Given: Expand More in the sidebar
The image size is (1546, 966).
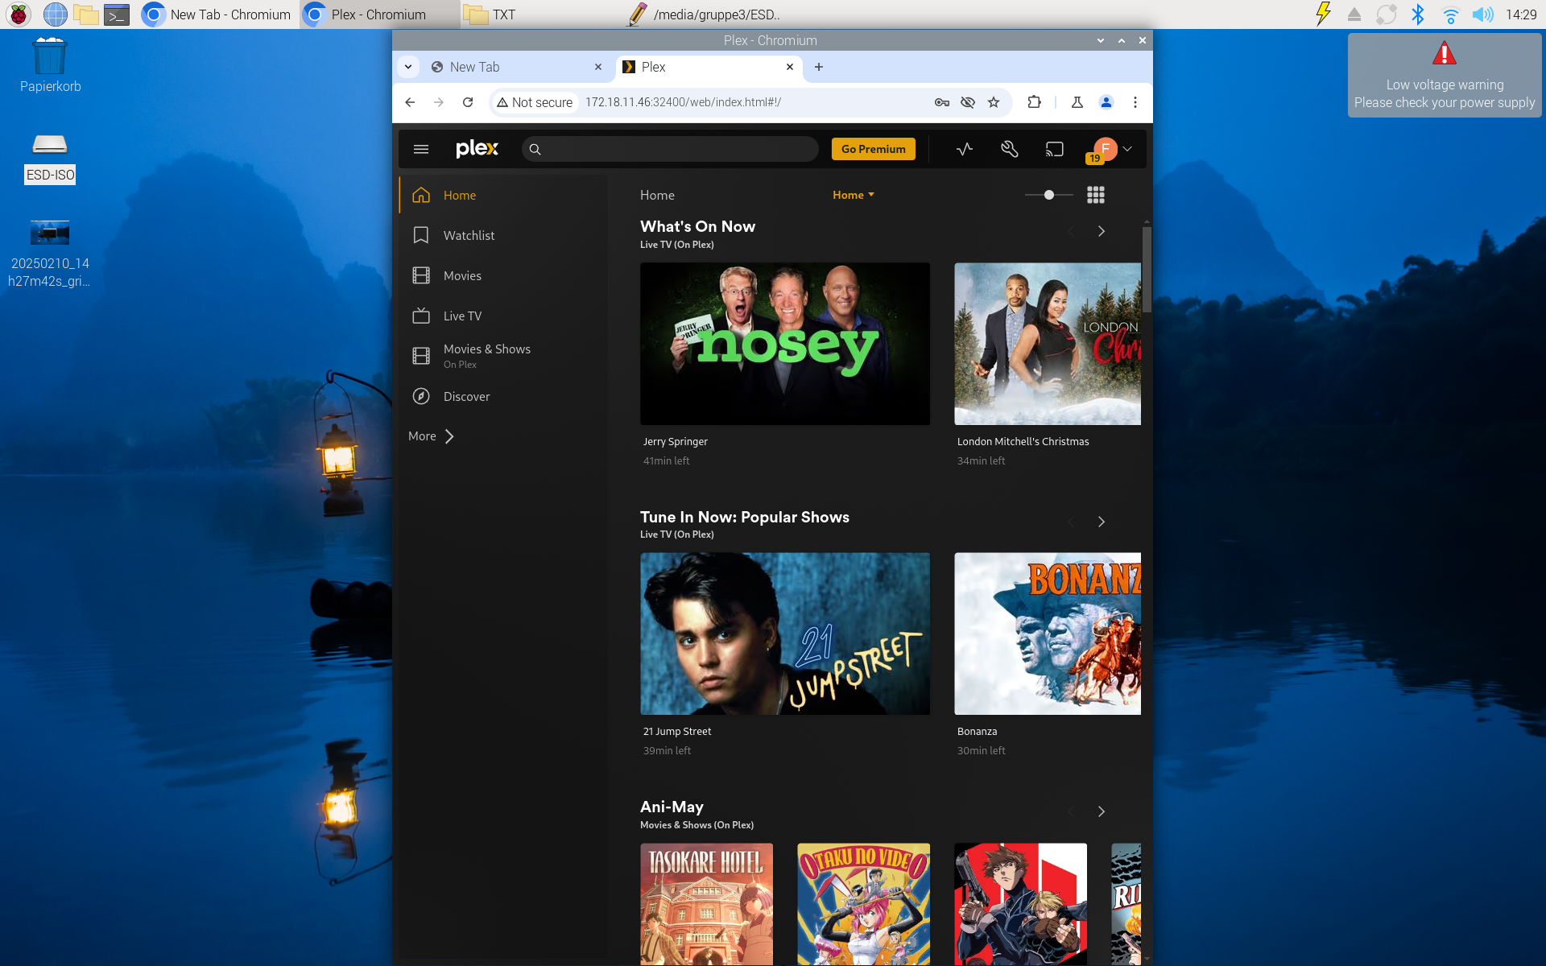Looking at the screenshot, I should (432, 436).
